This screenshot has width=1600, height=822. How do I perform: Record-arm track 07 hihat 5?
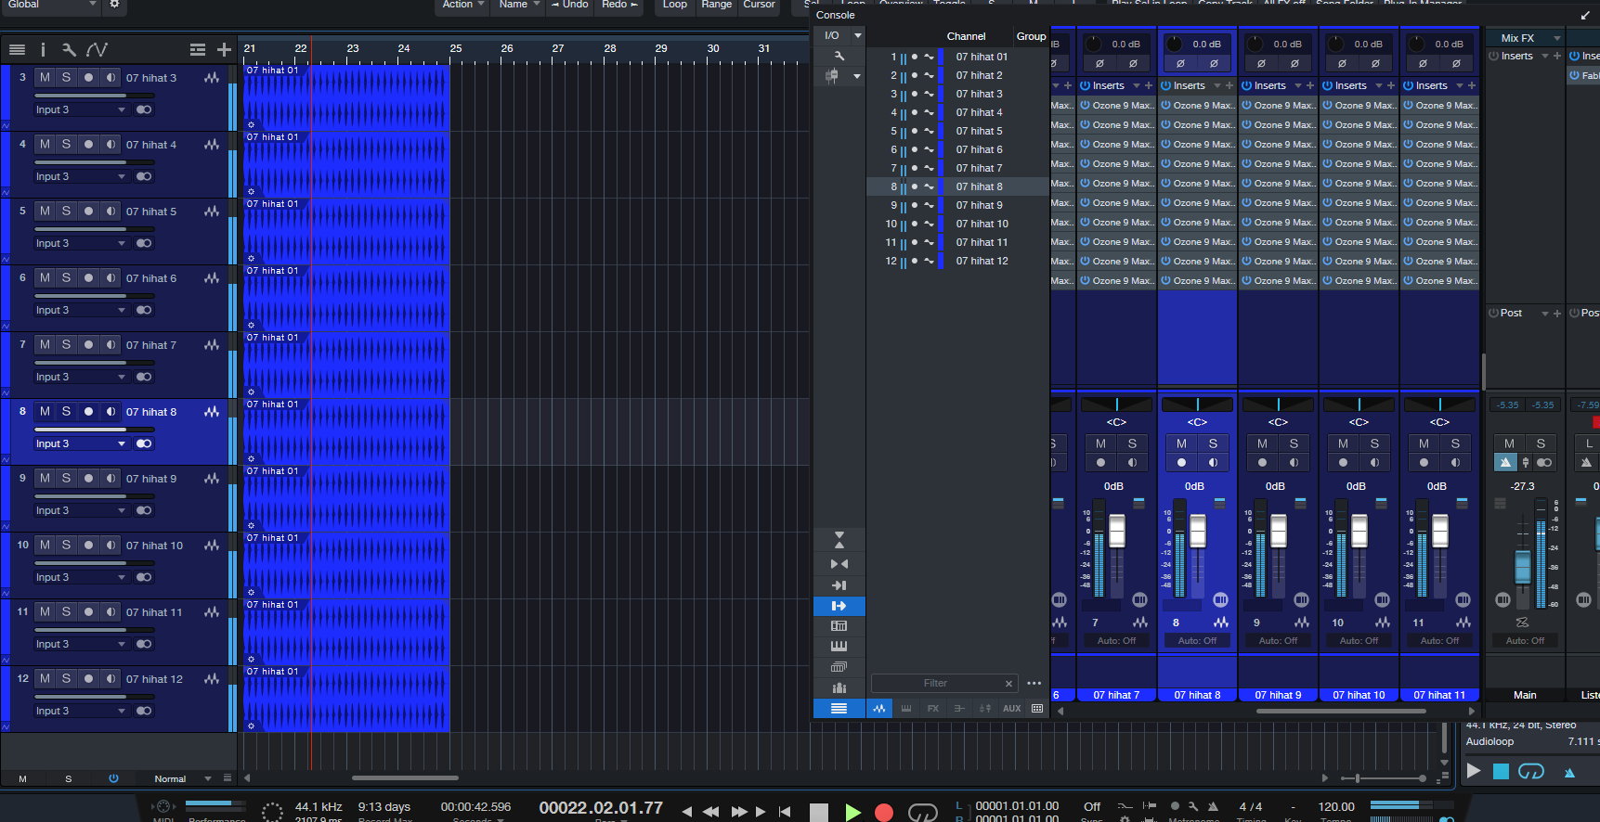[x=88, y=211]
